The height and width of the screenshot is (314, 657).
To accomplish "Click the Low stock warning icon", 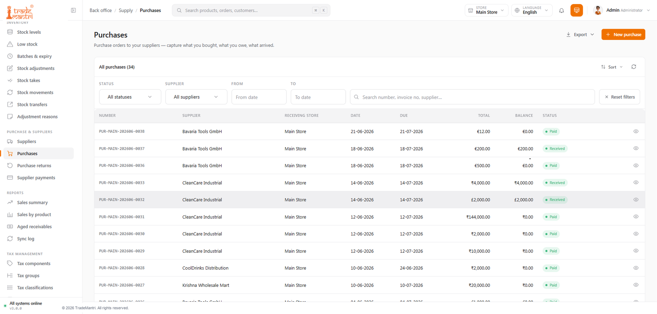I will tap(10, 44).
